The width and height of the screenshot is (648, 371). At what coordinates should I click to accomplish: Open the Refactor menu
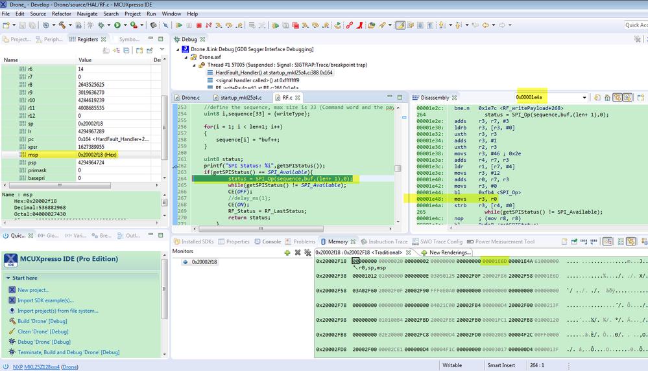pyautogui.click(x=62, y=14)
